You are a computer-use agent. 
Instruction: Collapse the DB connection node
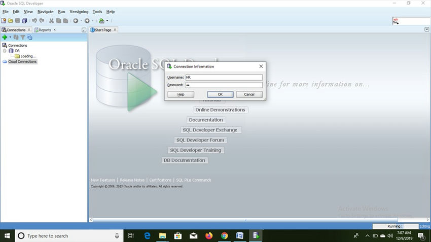click(x=5, y=51)
